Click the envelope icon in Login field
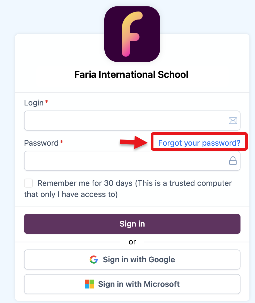This screenshot has width=255, height=303. click(233, 121)
